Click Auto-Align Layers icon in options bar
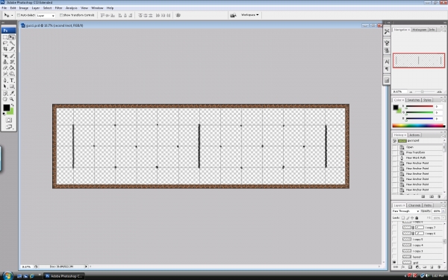The height and width of the screenshot is (280, 448). tap(178, 15)
